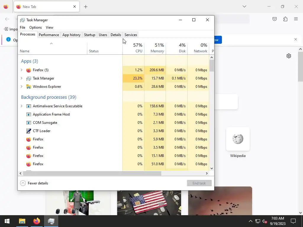Open Firefox settings gear on New Tab page
The image size is (303, 227).
[x=289, y=56]
